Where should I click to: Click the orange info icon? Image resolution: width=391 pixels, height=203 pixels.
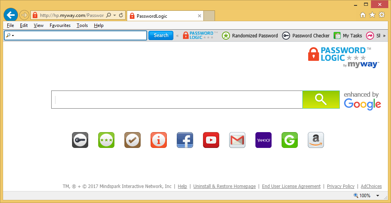pos(159,140)
